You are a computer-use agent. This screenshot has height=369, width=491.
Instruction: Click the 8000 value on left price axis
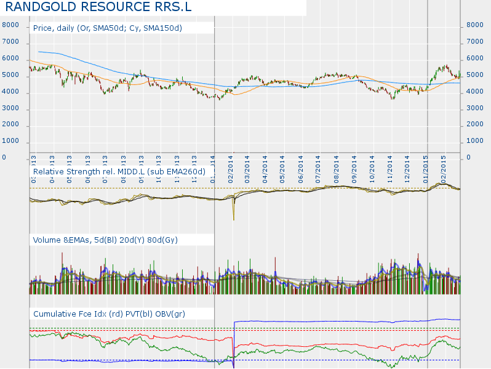pos(10,25)
